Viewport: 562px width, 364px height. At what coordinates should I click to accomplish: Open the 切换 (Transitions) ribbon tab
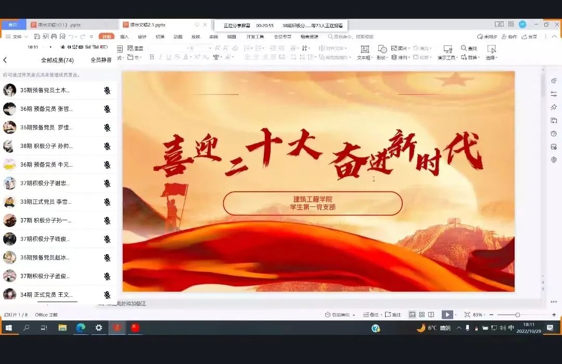(160, 36)
